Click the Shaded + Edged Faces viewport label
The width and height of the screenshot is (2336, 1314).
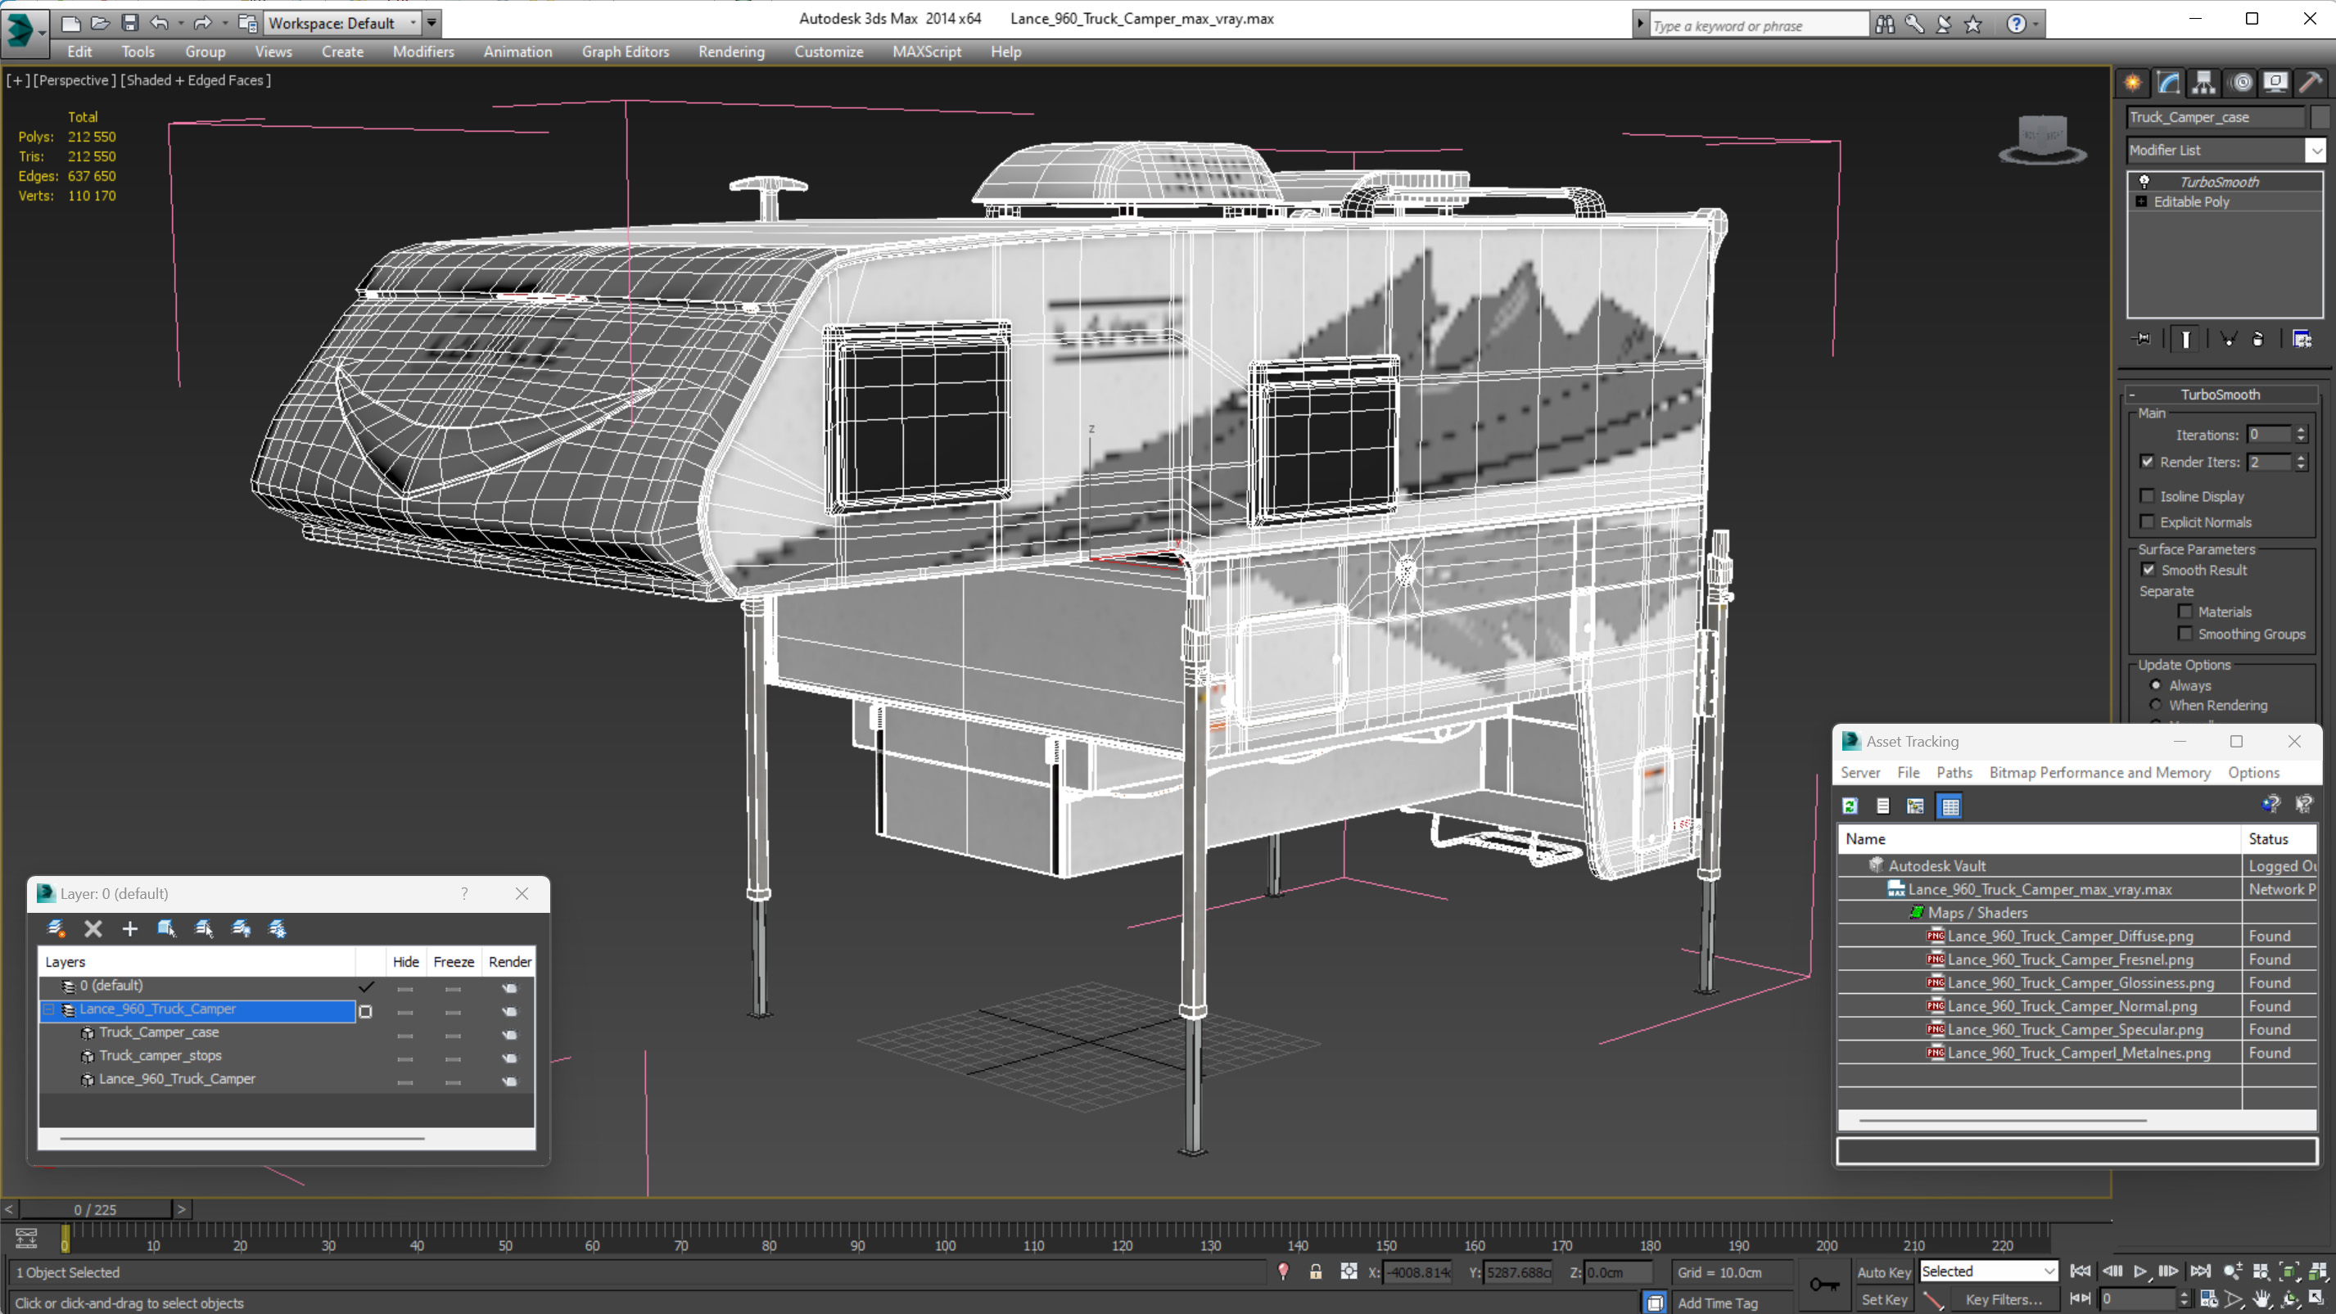click(195, 79)
